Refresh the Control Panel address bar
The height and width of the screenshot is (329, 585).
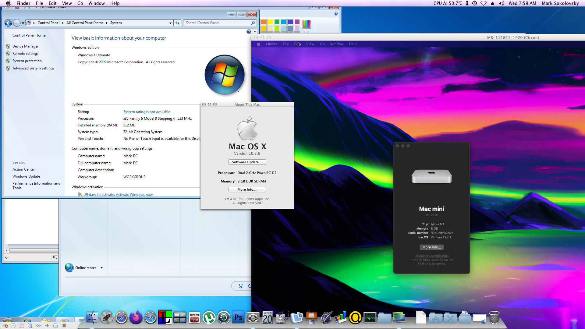[177, 23]
